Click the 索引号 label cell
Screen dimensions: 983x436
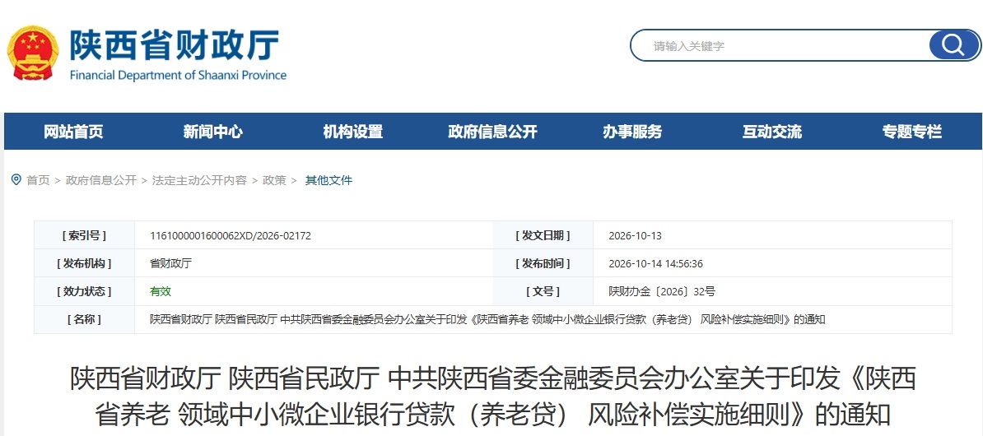click(84, 235)
